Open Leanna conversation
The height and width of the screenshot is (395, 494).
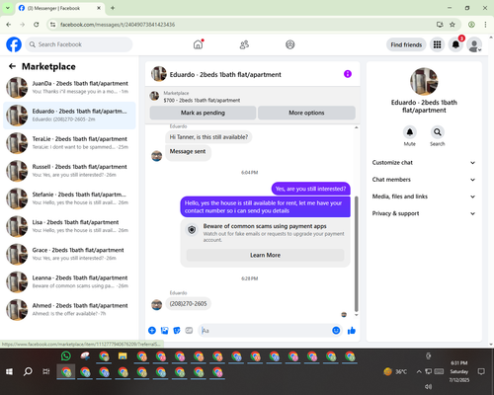point(69,282)
